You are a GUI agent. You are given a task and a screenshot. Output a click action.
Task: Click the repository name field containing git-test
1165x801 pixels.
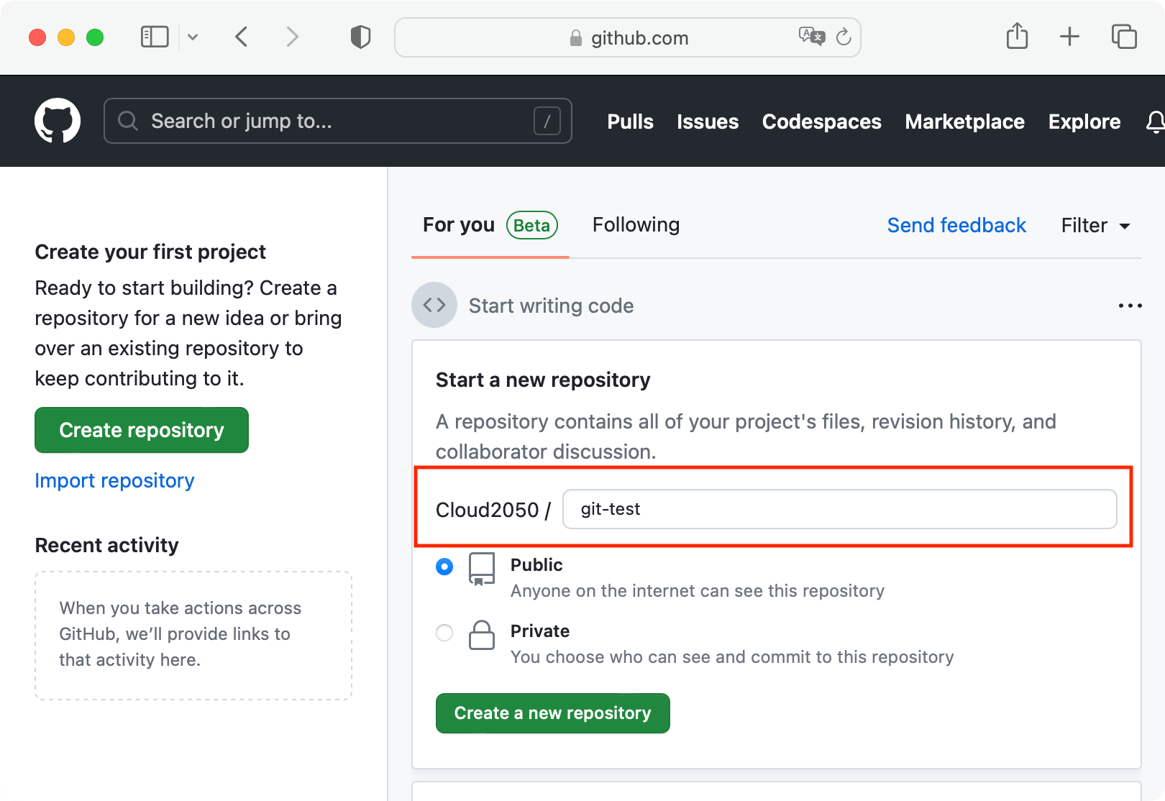click(839, 509)
